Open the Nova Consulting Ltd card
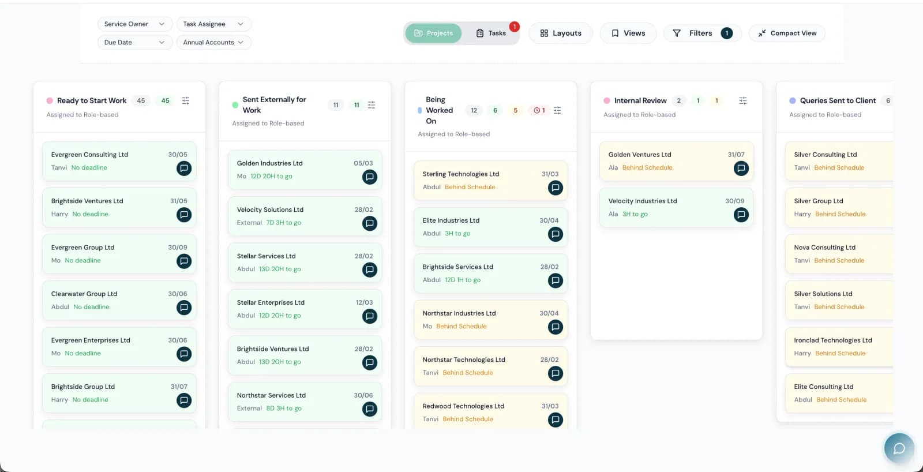Screen dimensions: 923x472 (x=839, y=254)
